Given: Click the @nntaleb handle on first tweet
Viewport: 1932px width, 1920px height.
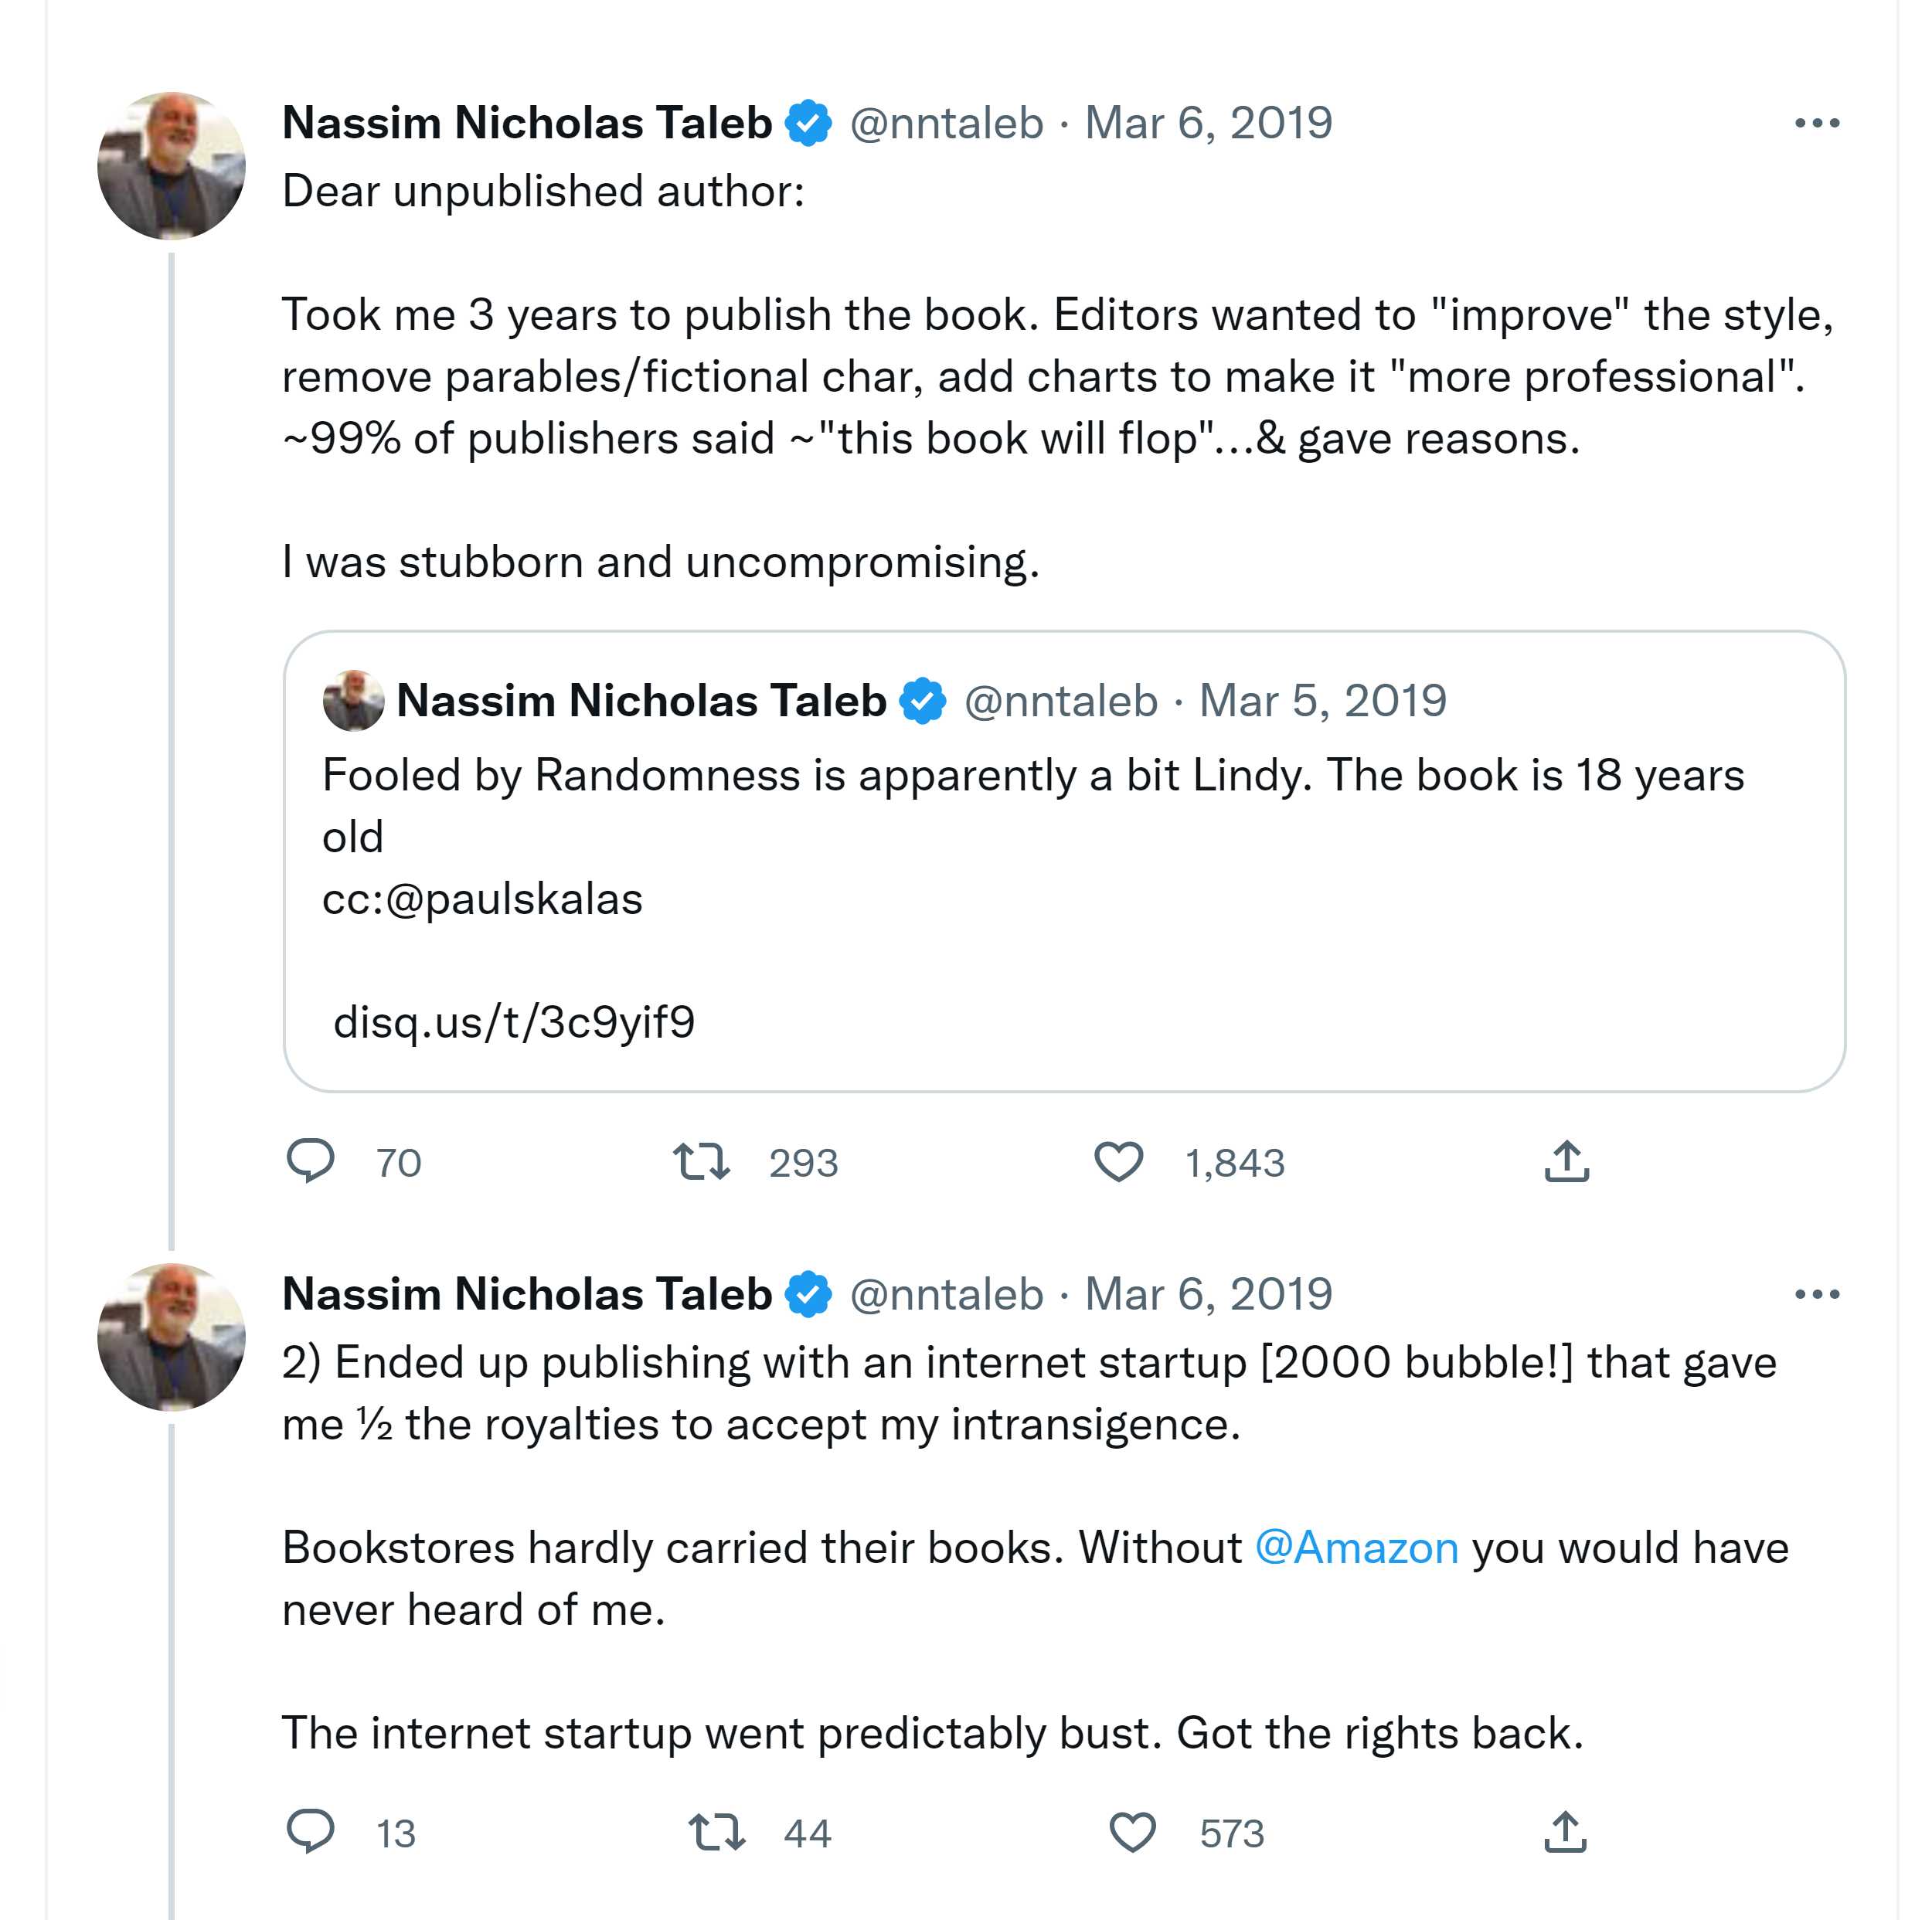Looking at the screenshot, I should click(x=946, y=123).
